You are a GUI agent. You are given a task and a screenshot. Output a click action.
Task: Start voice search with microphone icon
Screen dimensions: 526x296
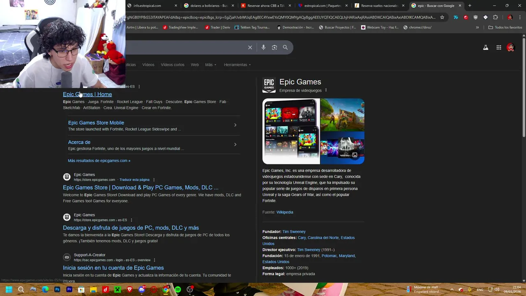263,47
